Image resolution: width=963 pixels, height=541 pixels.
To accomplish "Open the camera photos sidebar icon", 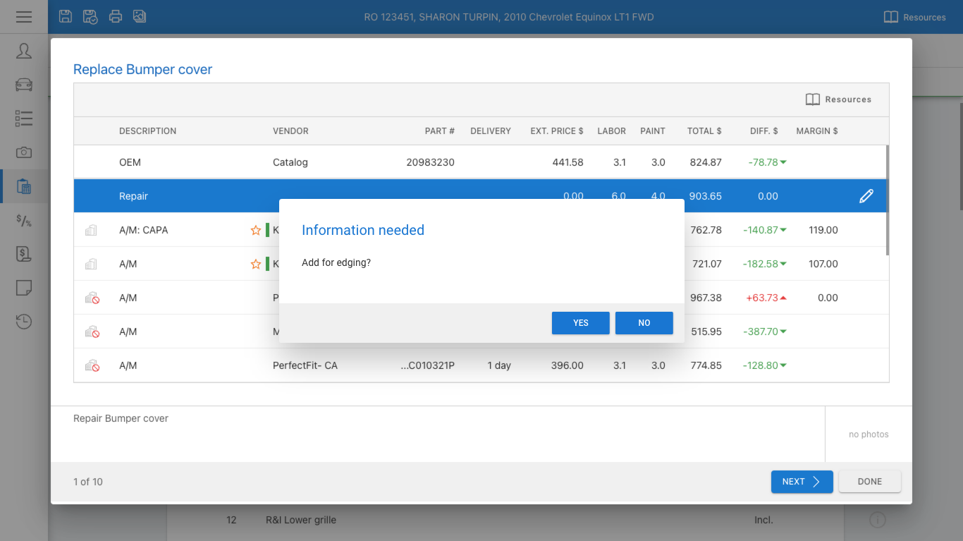I will (x=24, y=152).
